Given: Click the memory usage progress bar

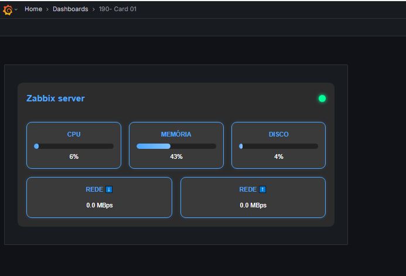Looking at the screenshot, I should (x=176, y=146).
